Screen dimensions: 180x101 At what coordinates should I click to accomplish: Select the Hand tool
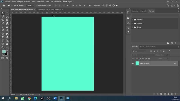pyautogui.click(x=7, y=44)
